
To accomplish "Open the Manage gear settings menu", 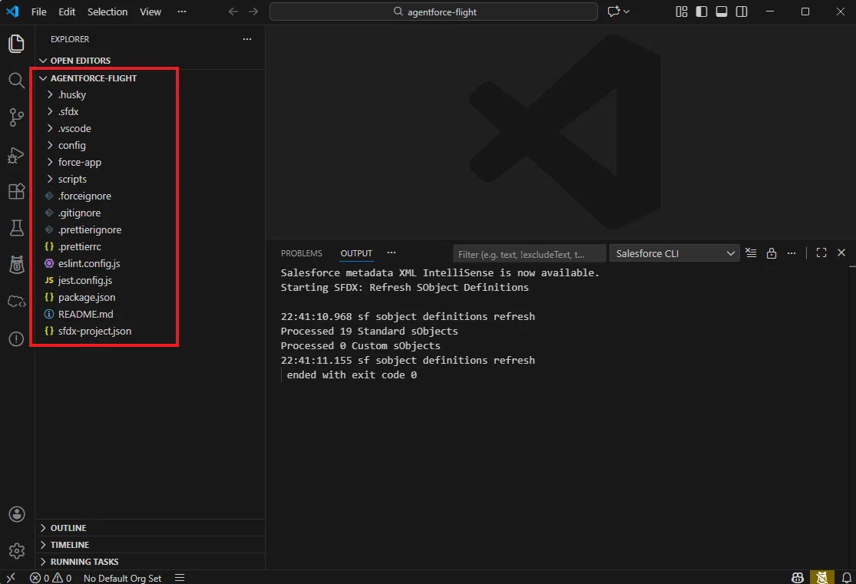I will pos(16,551).
